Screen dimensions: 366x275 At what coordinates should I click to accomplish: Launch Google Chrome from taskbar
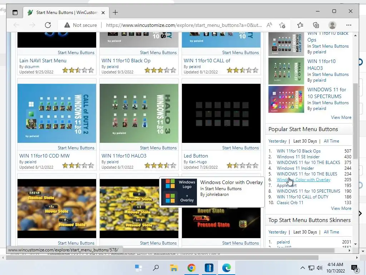coord(192,268)
